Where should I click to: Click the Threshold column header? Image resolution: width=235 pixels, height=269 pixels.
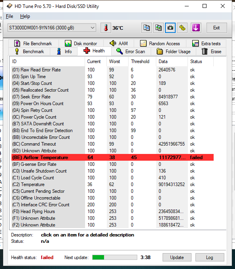(142, 61)
